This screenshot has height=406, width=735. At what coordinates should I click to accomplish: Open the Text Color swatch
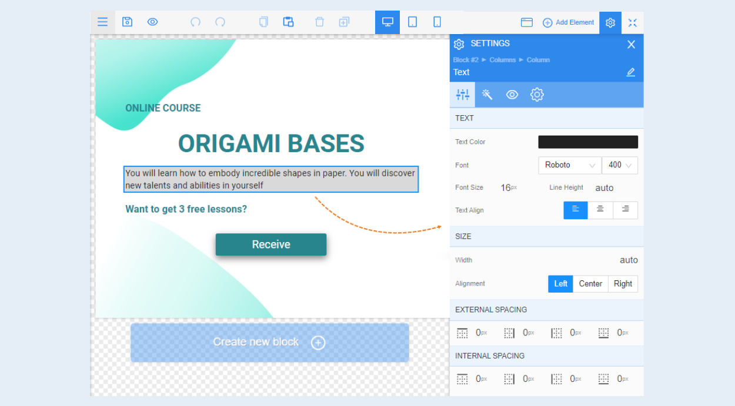point(588,142)
